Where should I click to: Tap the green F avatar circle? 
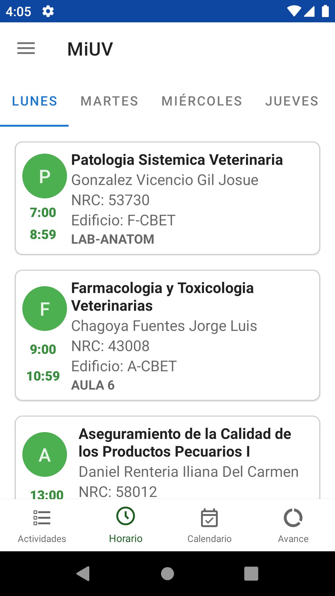coord(45,309)
